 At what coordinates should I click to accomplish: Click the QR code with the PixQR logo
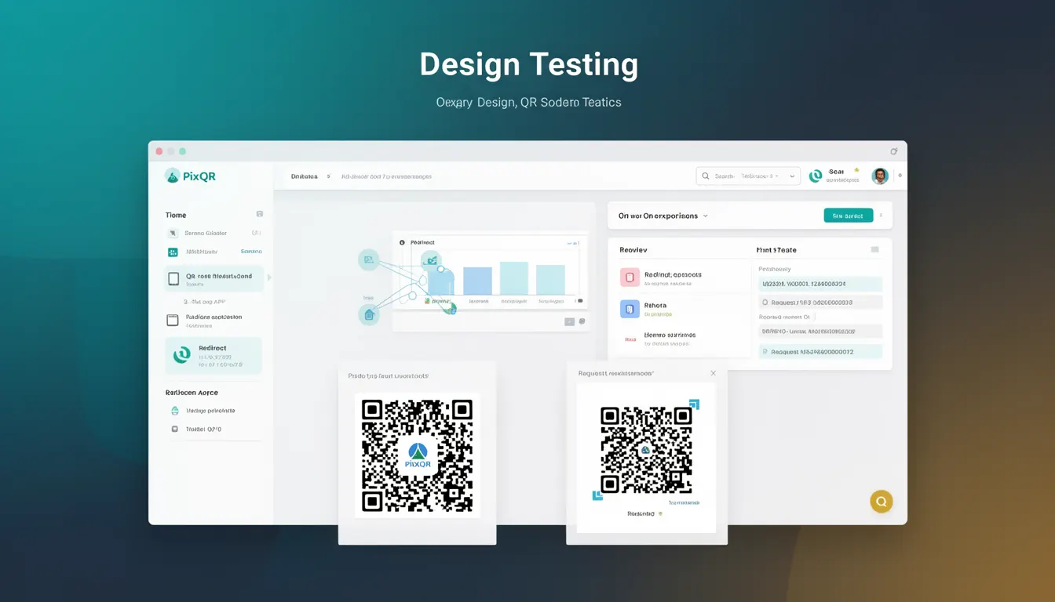[x=418, y=455]
